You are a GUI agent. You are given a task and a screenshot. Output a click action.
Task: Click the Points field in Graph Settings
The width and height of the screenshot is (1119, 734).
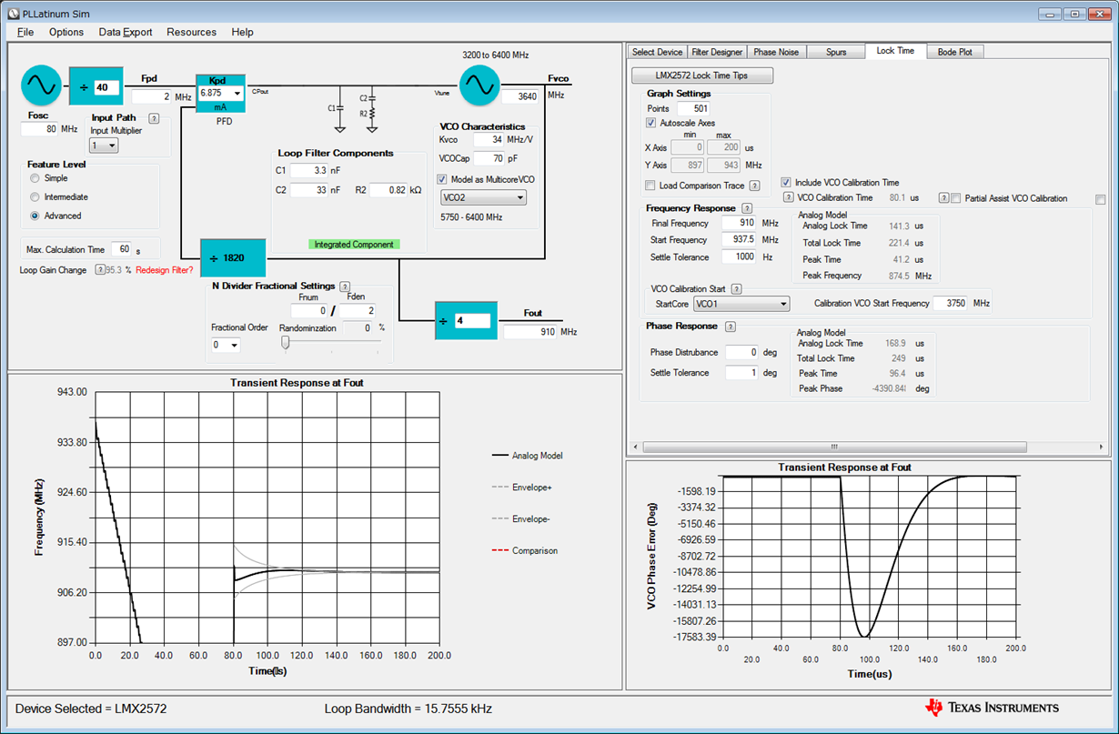coord(693,109)
